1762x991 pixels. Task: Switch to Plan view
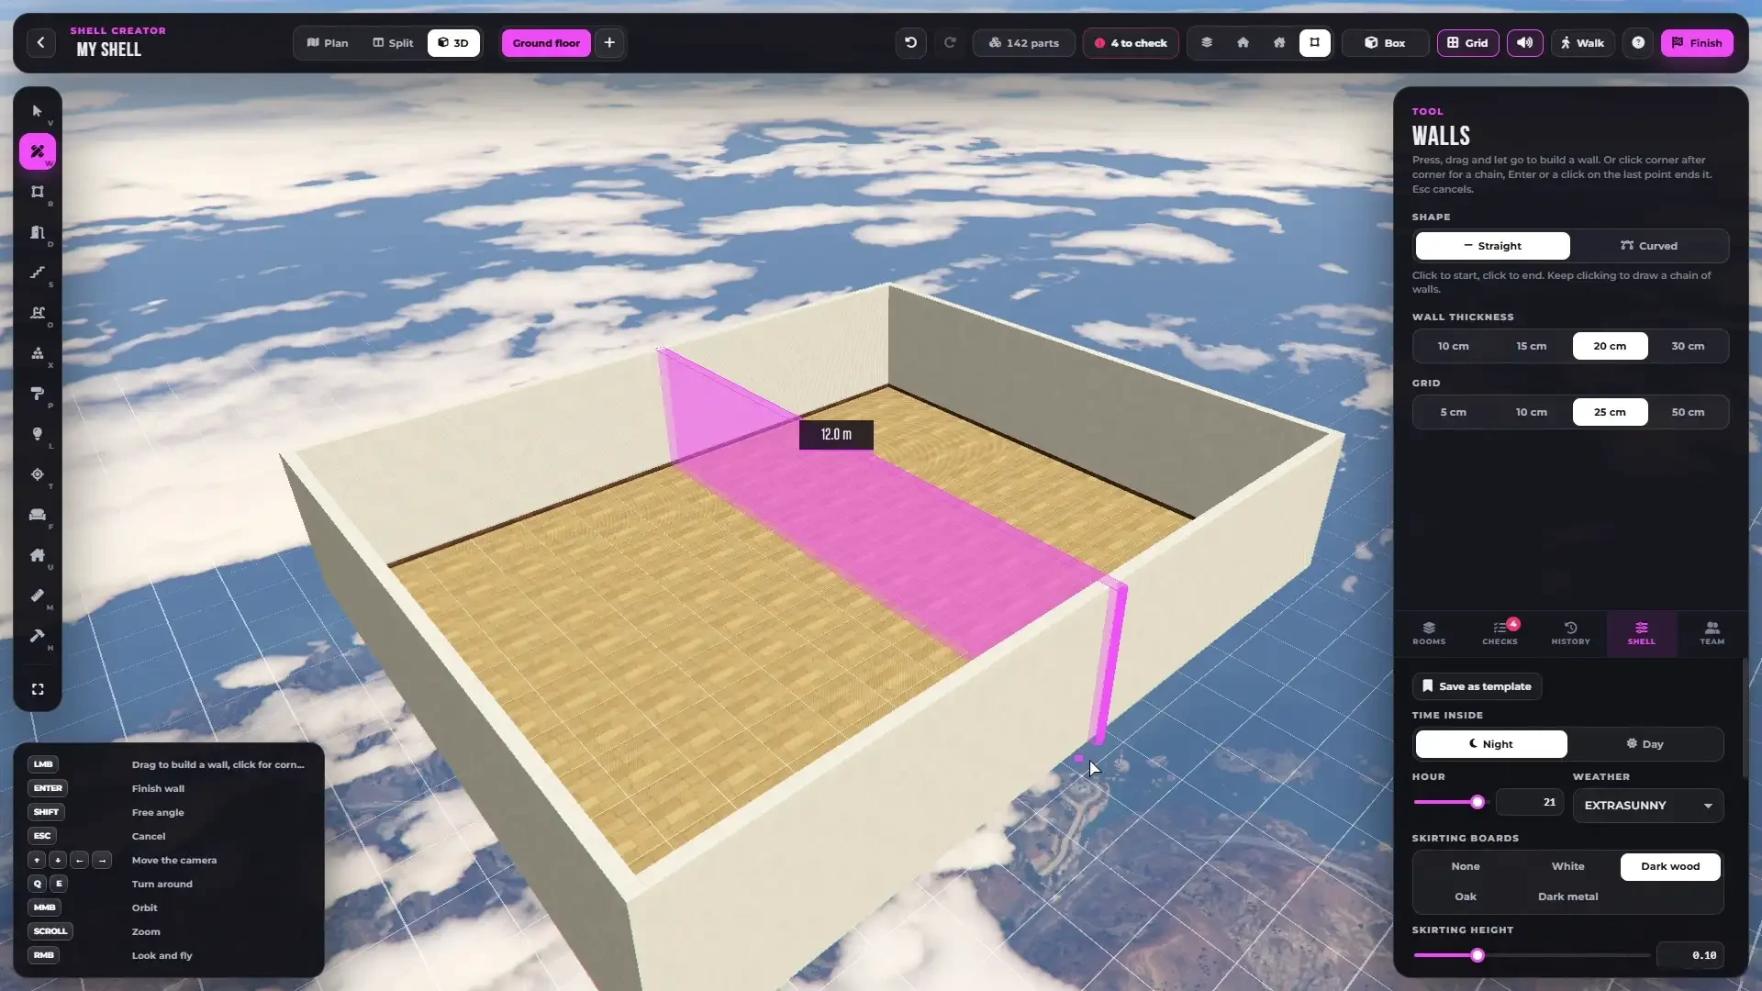[x=328, y=43]
